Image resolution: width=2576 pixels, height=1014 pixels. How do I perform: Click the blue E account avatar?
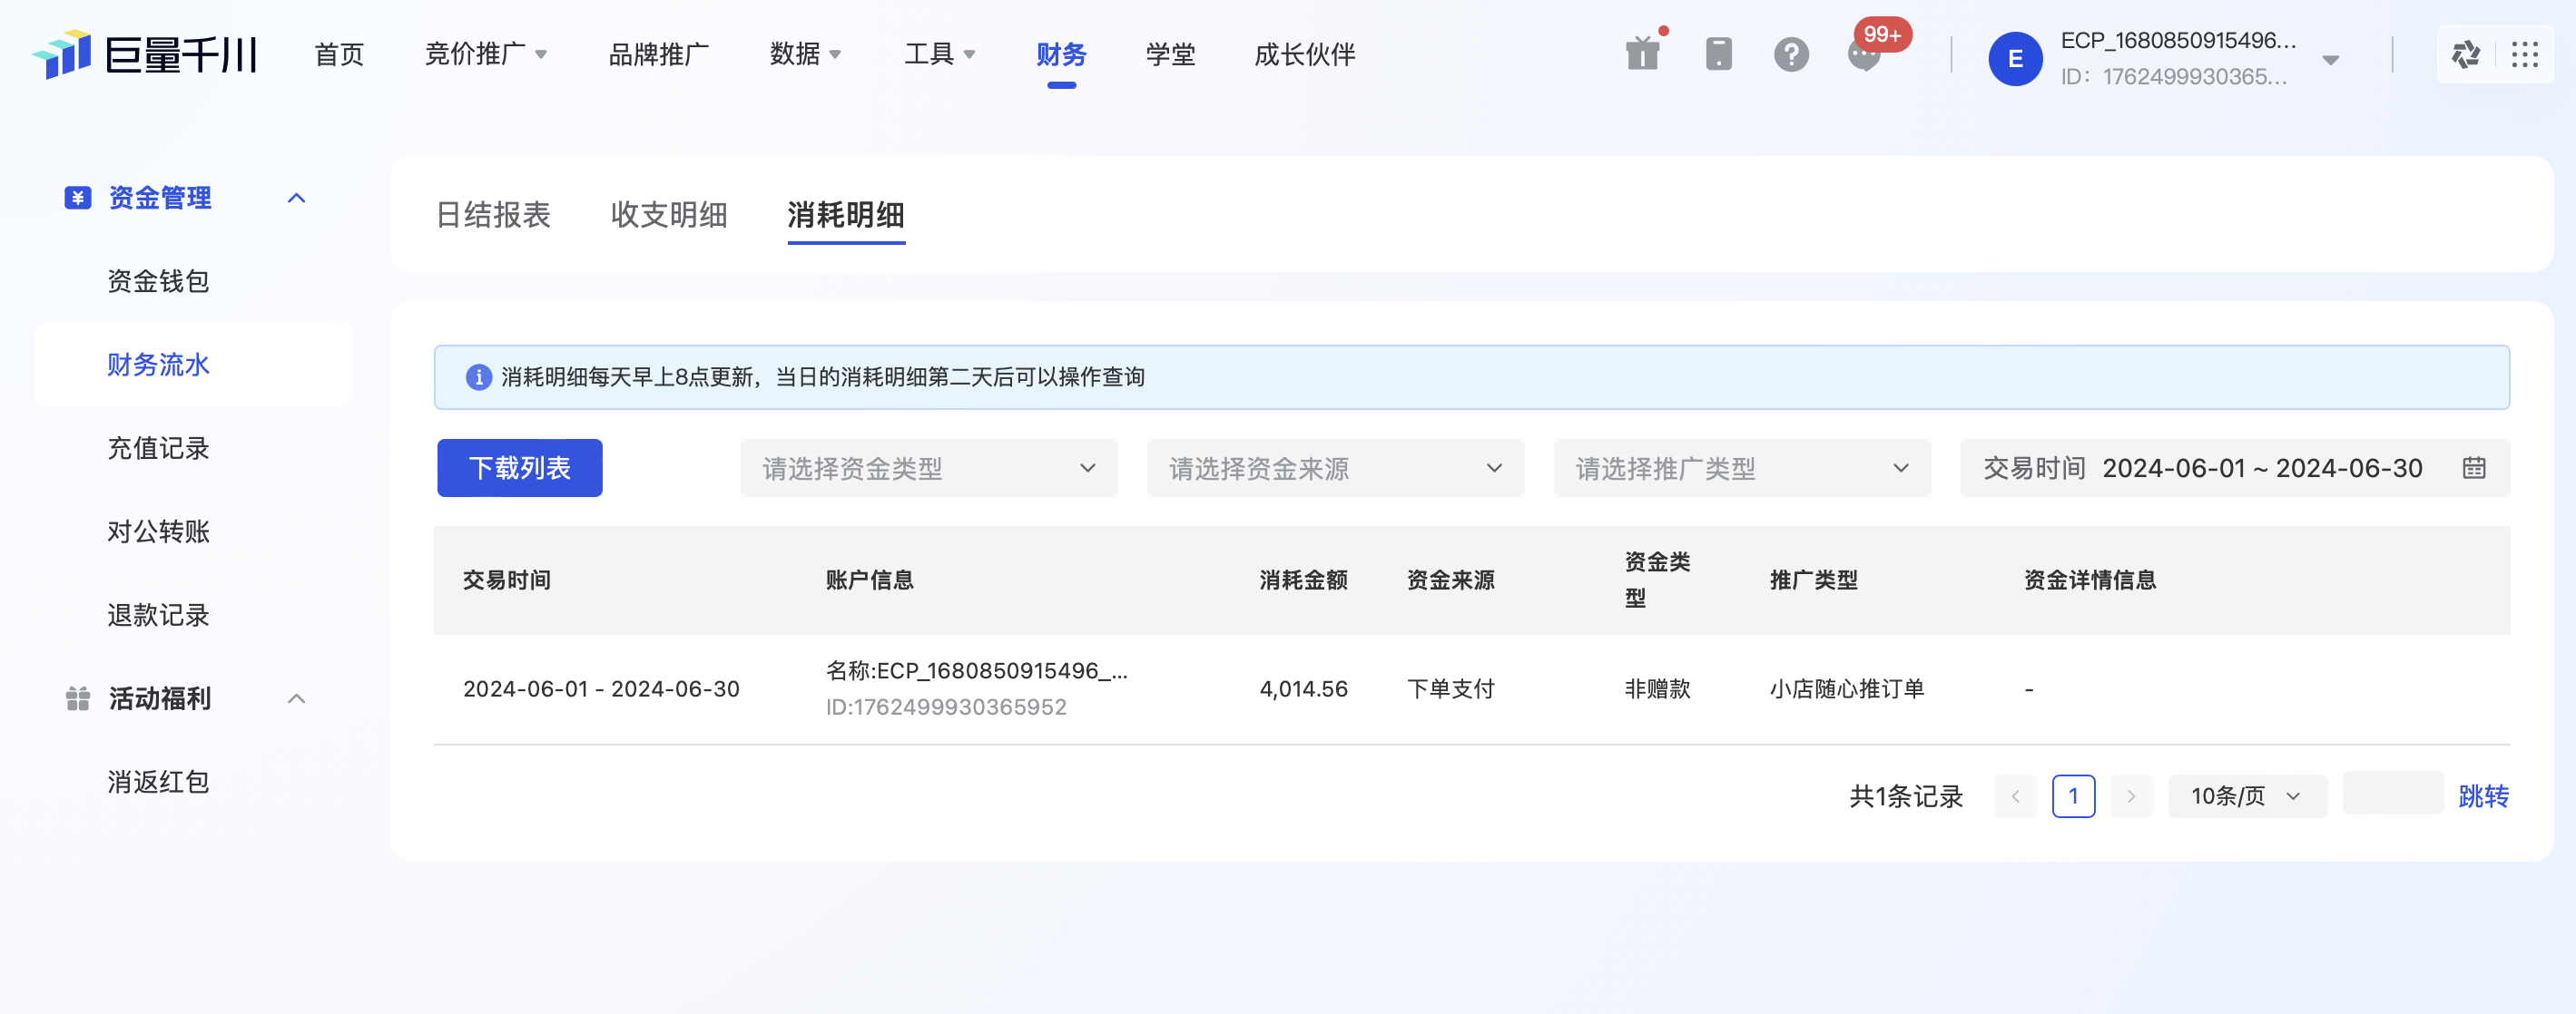pyautogui.click(x=2015, y=58)
